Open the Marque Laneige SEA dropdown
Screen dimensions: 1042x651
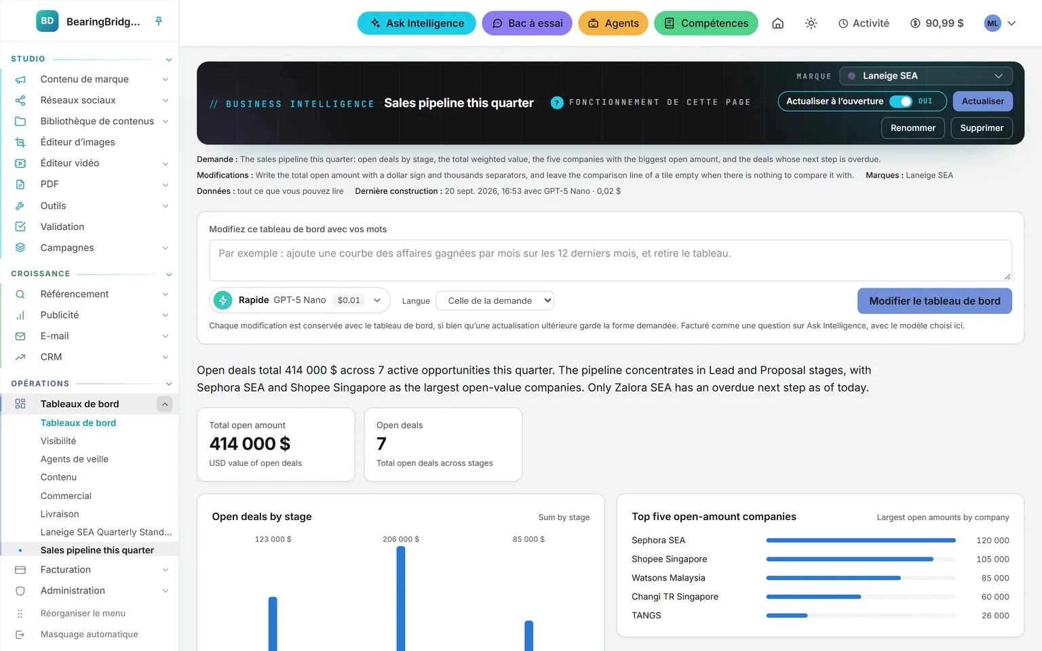point(926,76)
